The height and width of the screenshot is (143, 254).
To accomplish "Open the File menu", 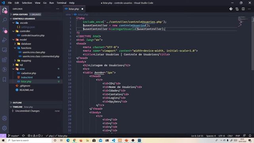I will coord(10,3).
